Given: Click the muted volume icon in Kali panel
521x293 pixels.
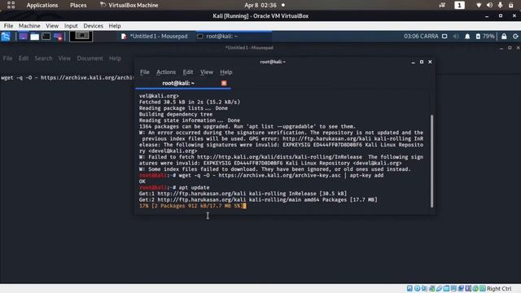Looking at the screenshot, I should [x=456, y=36].
